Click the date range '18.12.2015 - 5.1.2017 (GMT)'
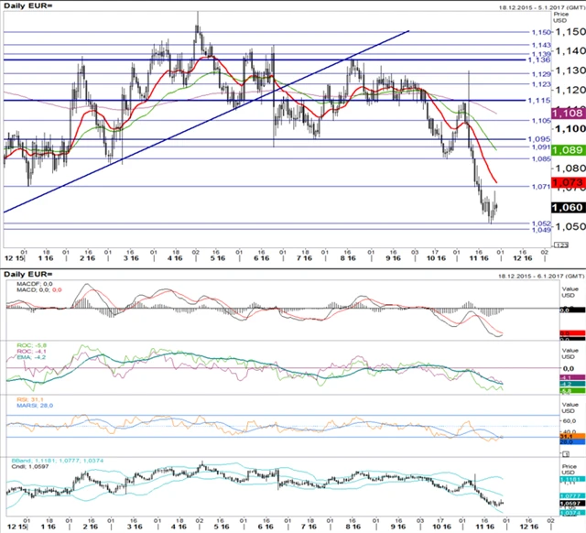The height and width of the screenshot is (533, 586). (541, 7)
